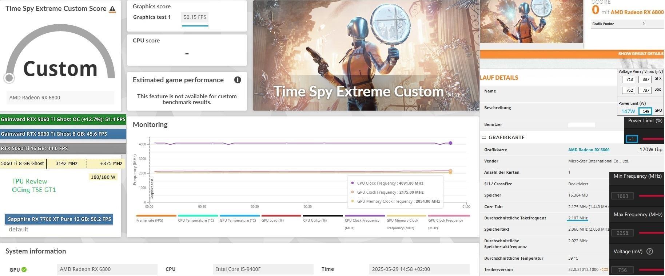Viewport: 665px width, 276px height.
Task: Click the Treiberversion value 32.0.21013.1000
Action: coord(583,269)
